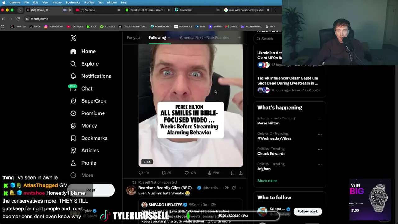Click the X logo in the sidebar
The image size is (398, 224).
(x=73, y=38)
